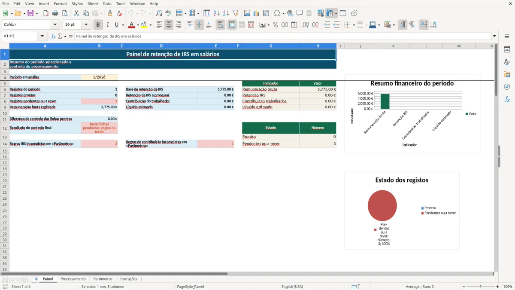515x290 pixels.
Task: Increase cell indent
Action: click(x=327, y=25)
